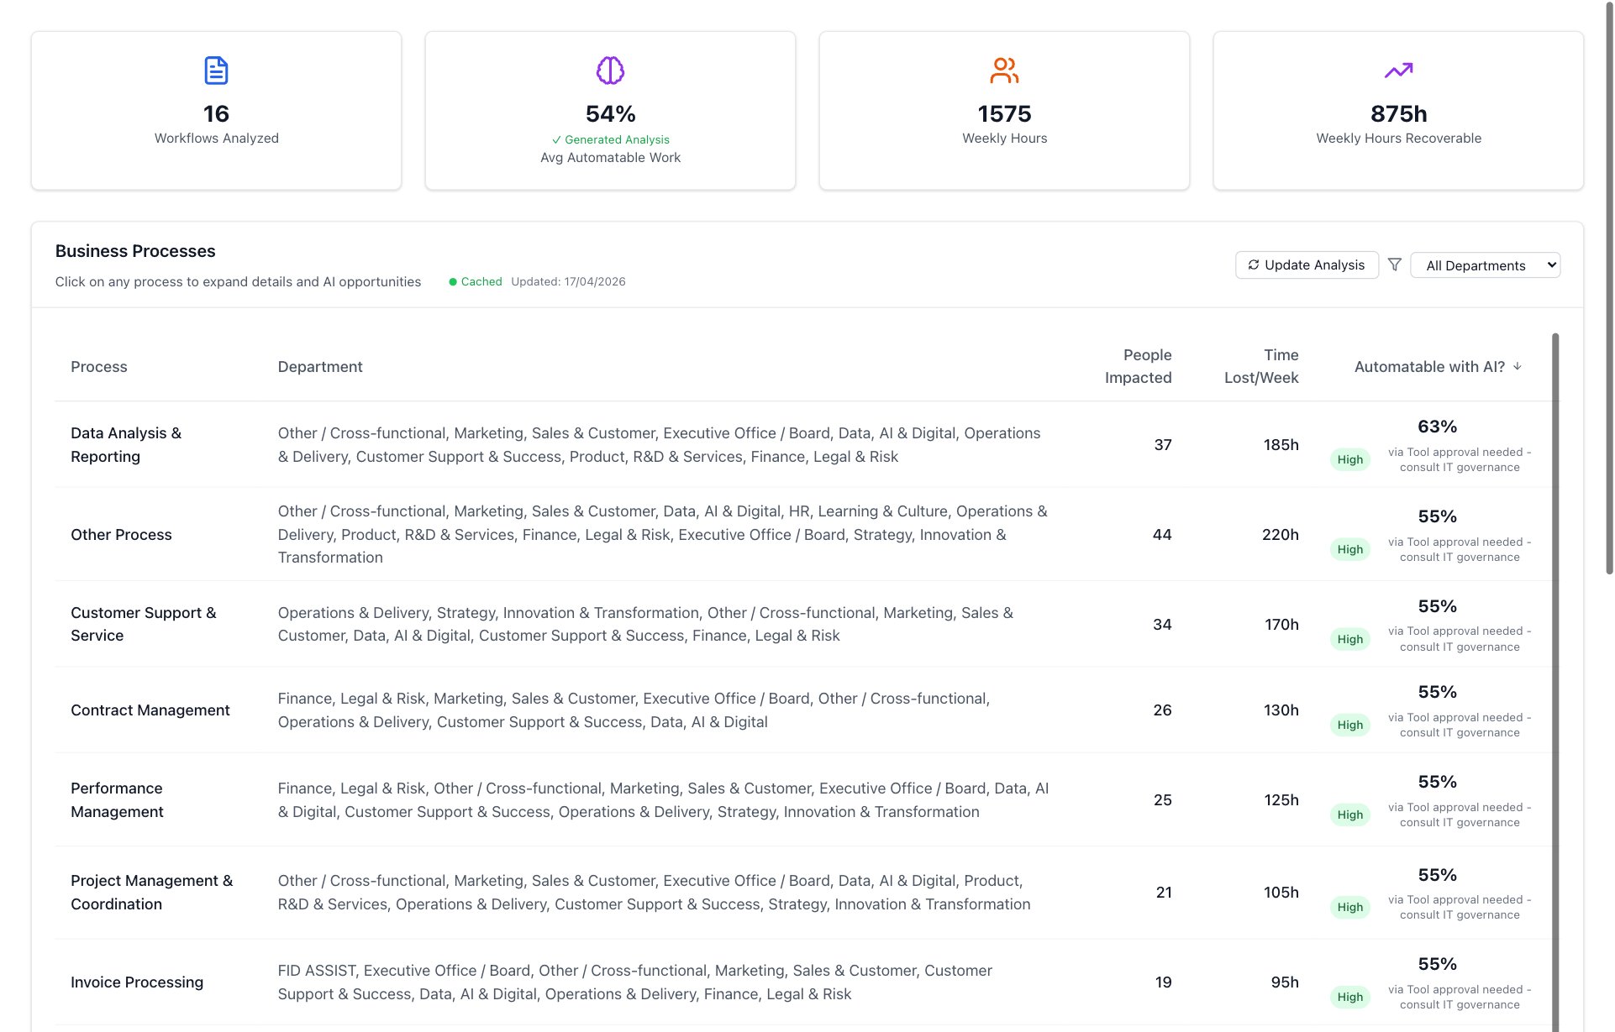Open the All Departments dropdown
This screenshot has width=1615, height=1032.
pyautogui.click(x=1485, y=265)
